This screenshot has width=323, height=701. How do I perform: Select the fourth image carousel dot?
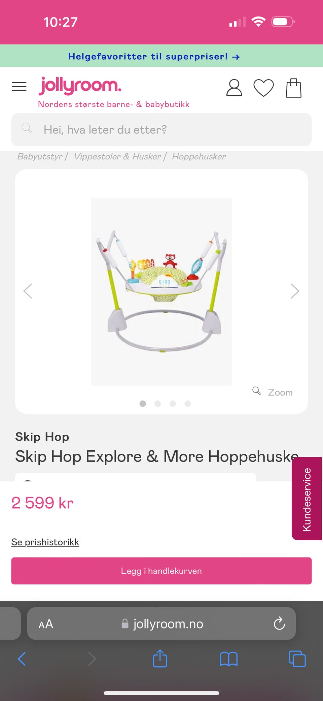click(188, 404)
